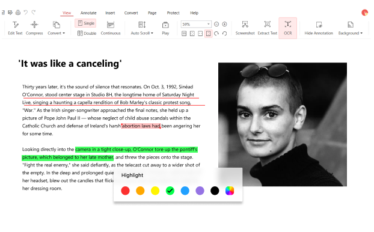The width and height of the screenshot is (374, 232).
Task: Open the Compress tool
Action: [34, 28]
